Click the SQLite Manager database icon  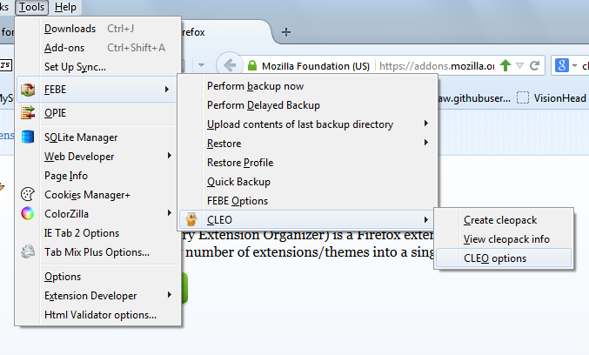[x=29, y=137]
